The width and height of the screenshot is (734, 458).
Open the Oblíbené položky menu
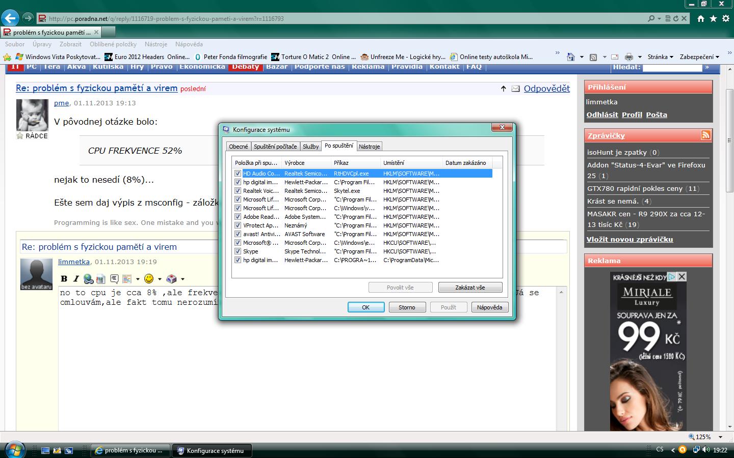tap(113, 44)
